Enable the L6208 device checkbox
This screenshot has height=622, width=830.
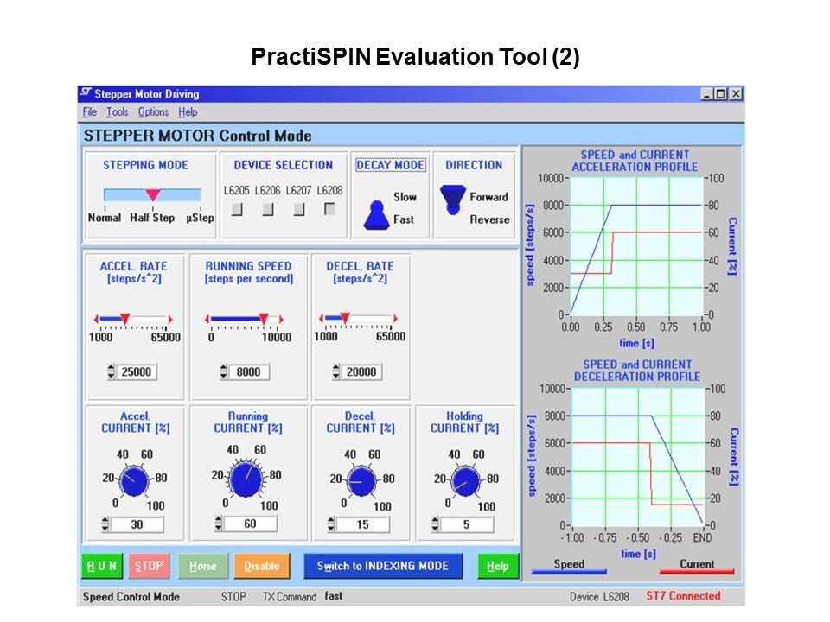pyautogui.click(x=329, y=209)
